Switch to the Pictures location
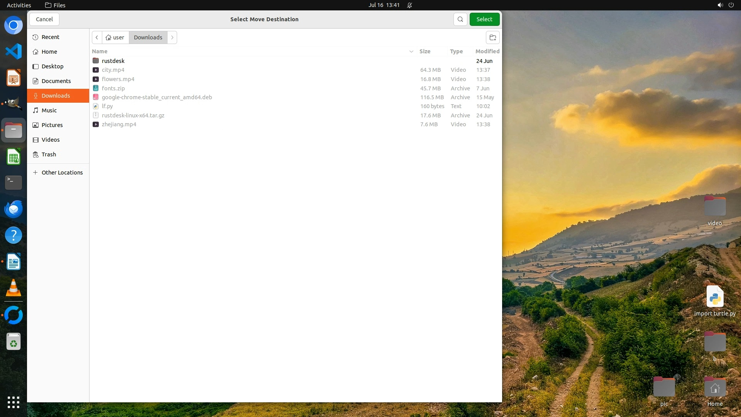Screen dimensions: 741x417 click(x=52, y=125)
